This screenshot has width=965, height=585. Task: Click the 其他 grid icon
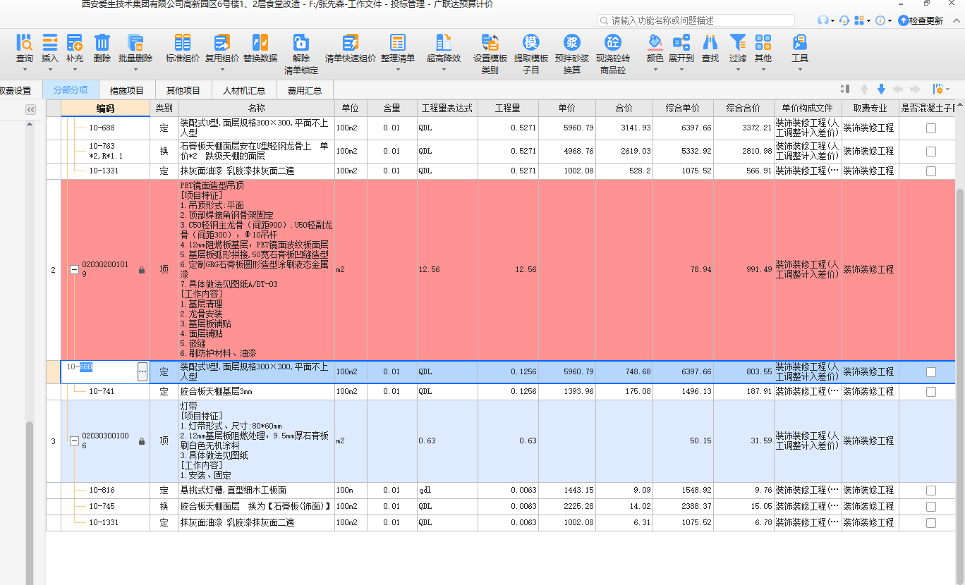click(763, 42)
